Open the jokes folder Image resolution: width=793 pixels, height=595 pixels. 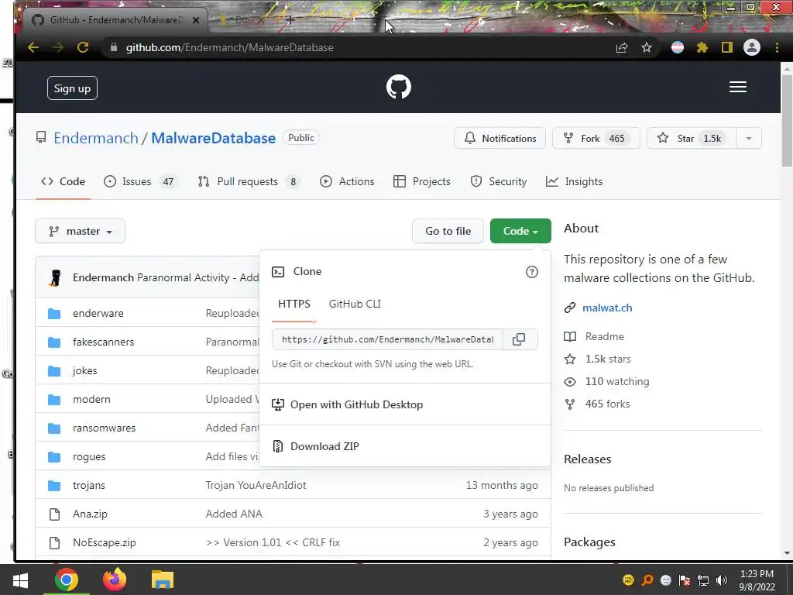(x=85, y=371)
